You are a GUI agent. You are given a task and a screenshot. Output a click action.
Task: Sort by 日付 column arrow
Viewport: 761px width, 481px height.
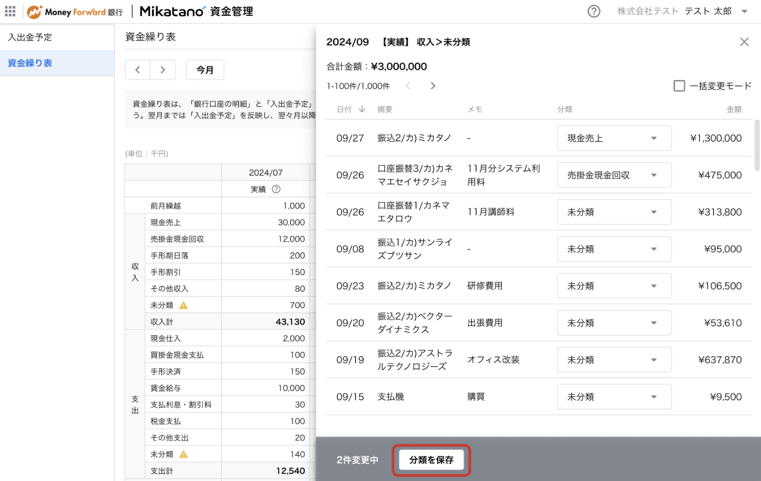[x=362, y=109]
